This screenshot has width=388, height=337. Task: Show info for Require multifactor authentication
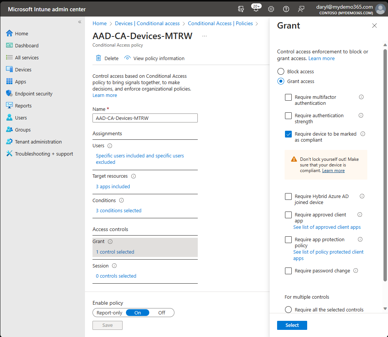361,97
